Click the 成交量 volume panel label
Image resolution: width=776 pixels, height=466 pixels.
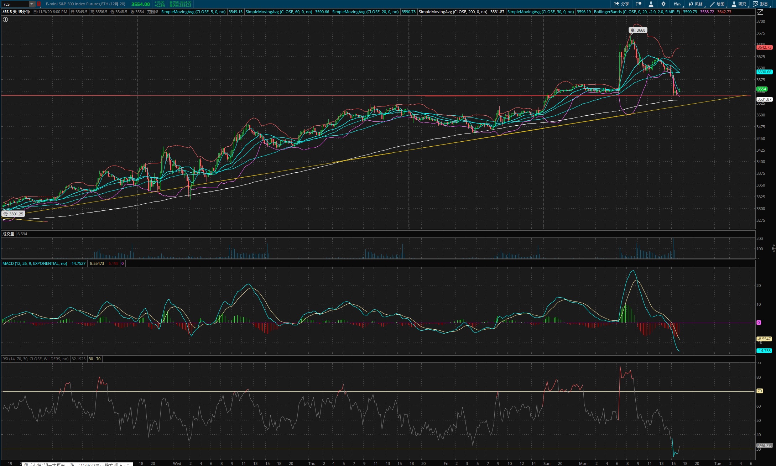pos(8,234)
